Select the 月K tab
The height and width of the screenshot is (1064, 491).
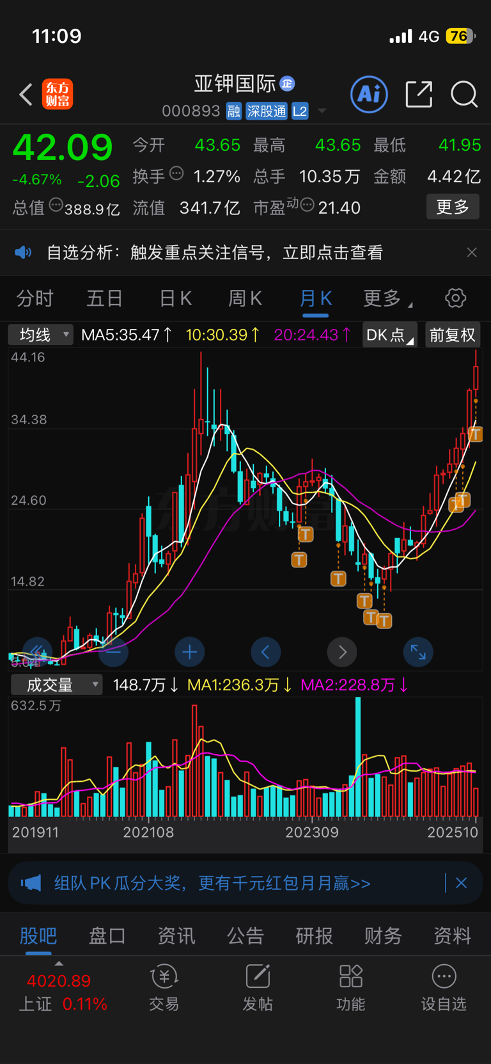[316, 298]
